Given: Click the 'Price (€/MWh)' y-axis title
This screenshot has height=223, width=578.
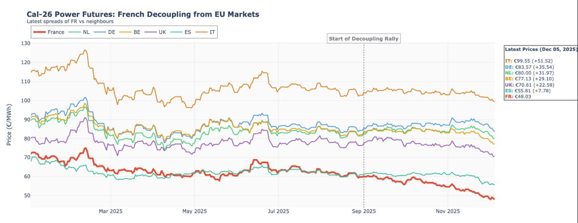Looking at the screenshot, I should [9, 125].
